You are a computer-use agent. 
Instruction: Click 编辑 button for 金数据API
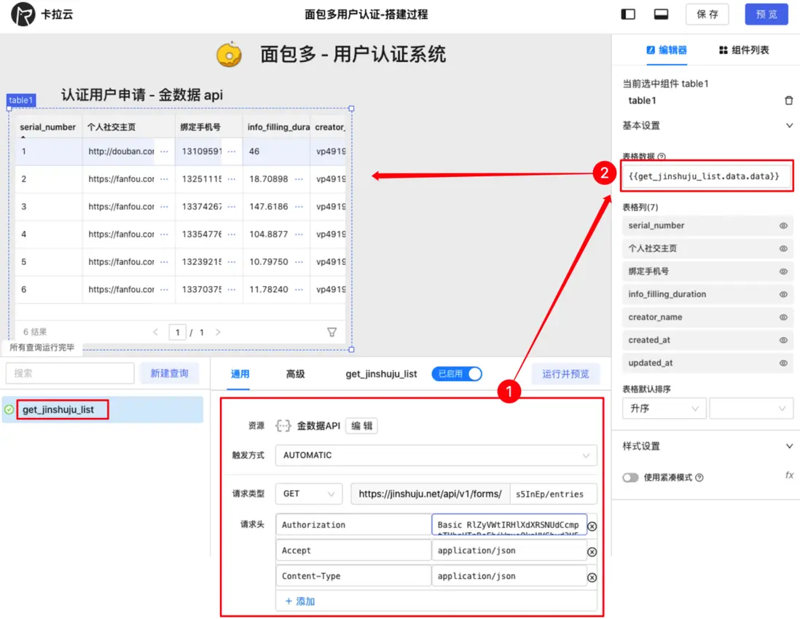[x=361, y=426]
